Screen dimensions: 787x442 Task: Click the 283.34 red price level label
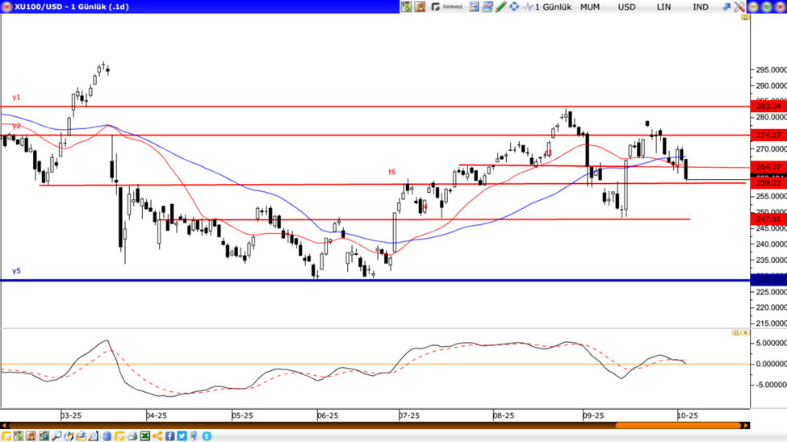click(x=768, y=106)
